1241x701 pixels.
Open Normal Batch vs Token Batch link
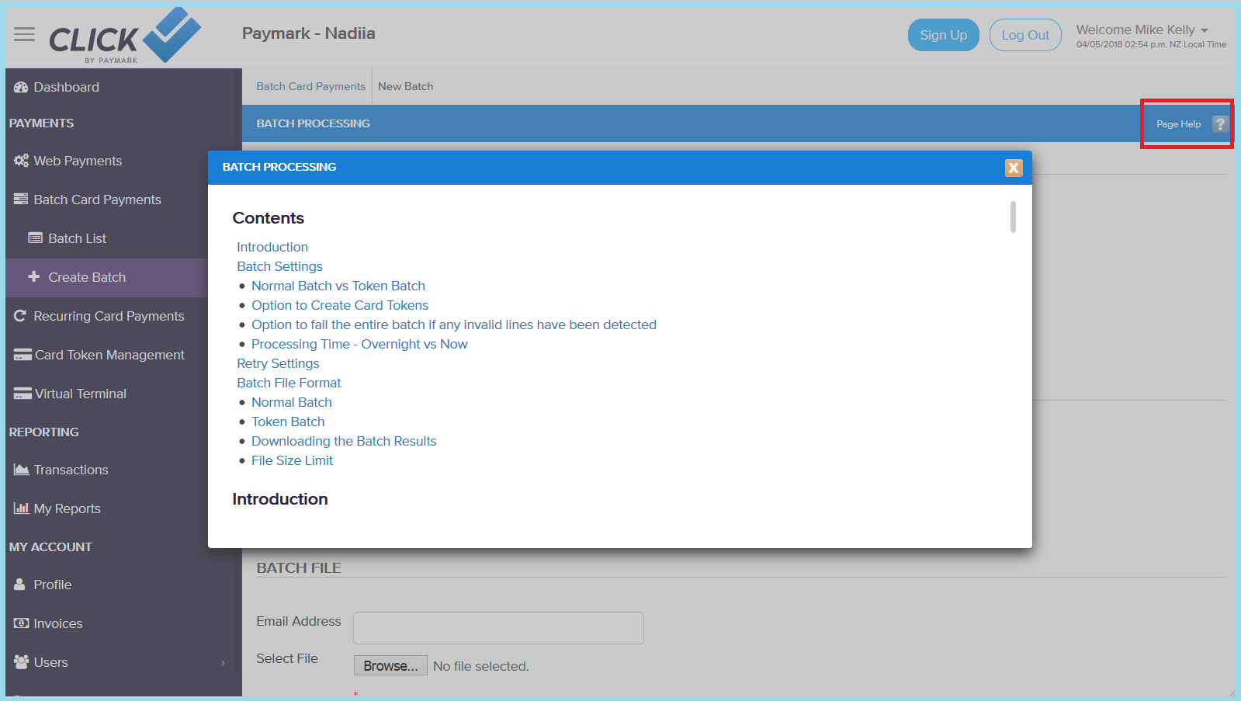pyautogui.click(x=338, y=286)
